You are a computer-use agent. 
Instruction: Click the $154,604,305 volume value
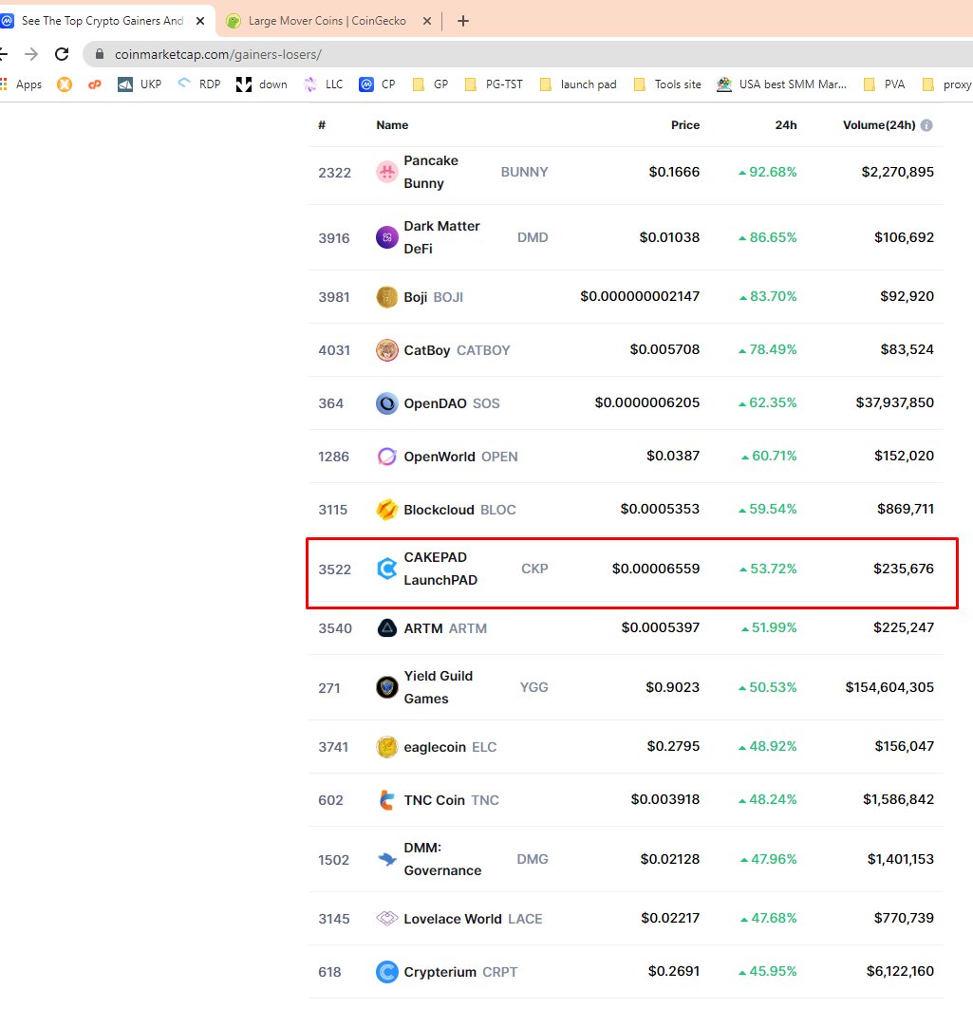click(x=889, y=687)
